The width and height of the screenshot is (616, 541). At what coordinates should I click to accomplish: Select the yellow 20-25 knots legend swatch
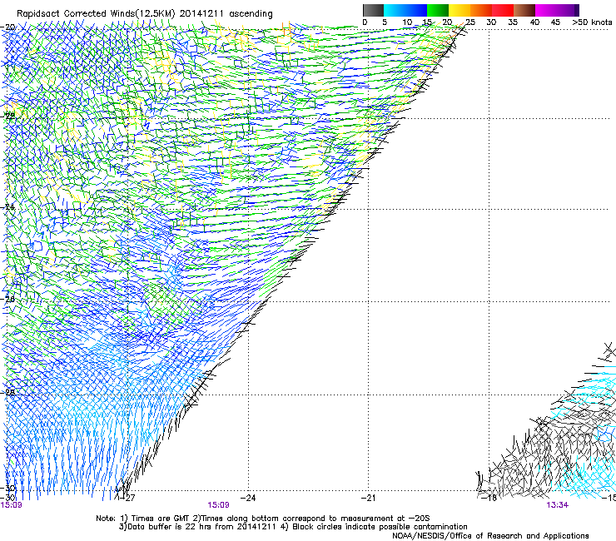pos(460,10)
